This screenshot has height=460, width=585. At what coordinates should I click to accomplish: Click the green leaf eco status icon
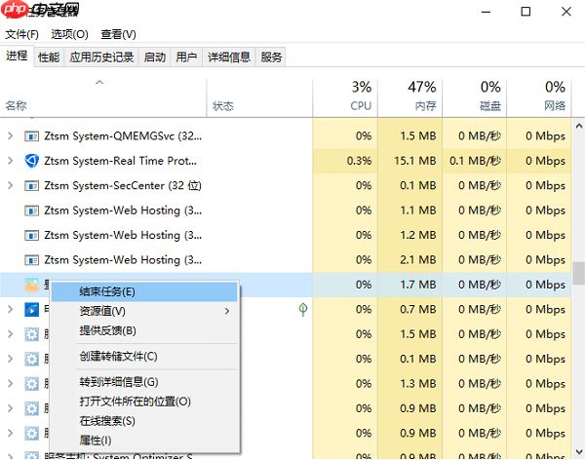pos(303,309)
